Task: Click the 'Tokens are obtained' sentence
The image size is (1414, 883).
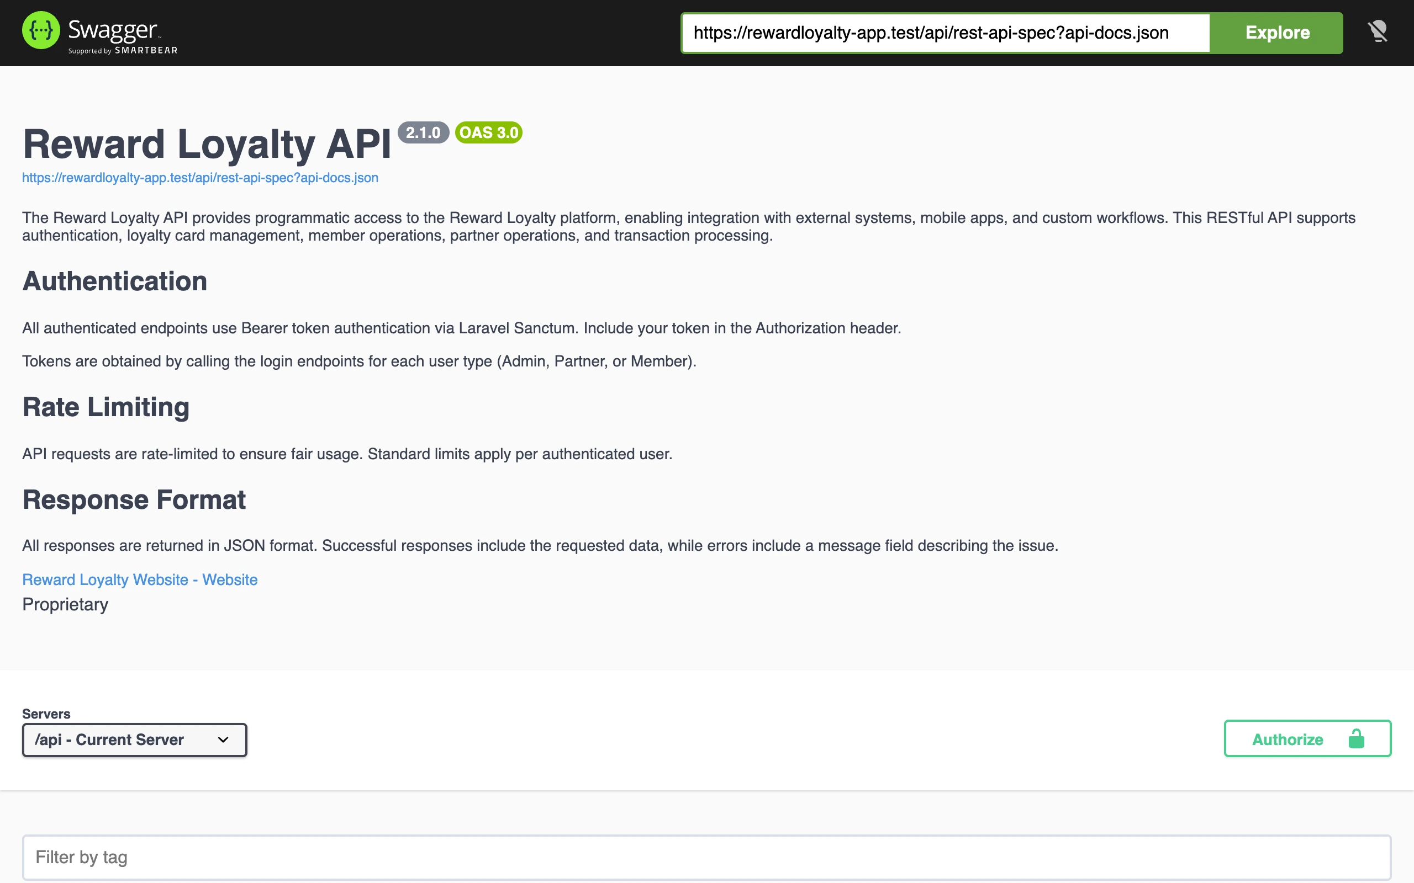Action: pos(360,361)
